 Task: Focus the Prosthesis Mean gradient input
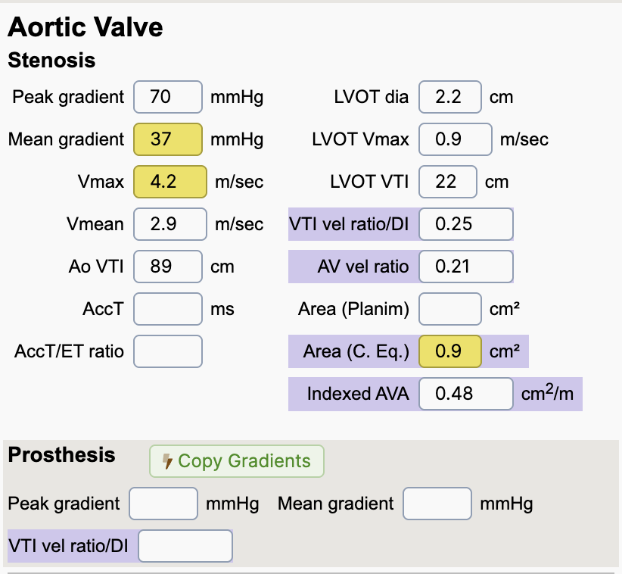click(x=437, y=504)
